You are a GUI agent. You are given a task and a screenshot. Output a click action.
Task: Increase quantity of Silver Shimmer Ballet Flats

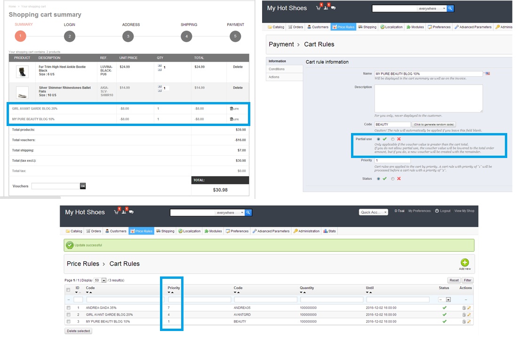pyautogui.click(x=160, y=87)
